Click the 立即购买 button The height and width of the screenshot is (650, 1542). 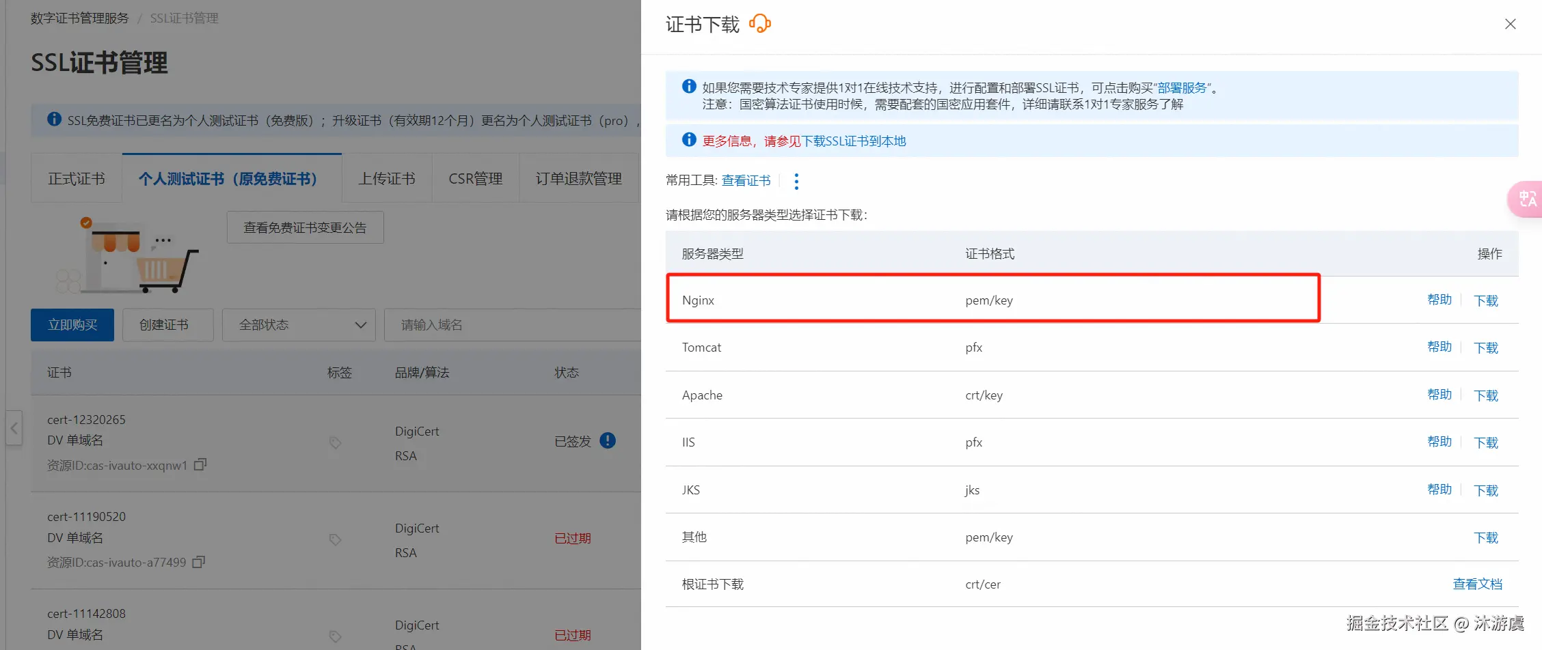coord(72,325)
